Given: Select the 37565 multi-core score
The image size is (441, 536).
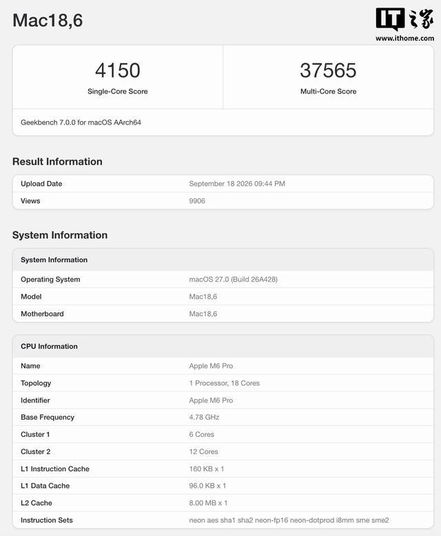Looking at the screenshot, I should [x=328, y=70].
